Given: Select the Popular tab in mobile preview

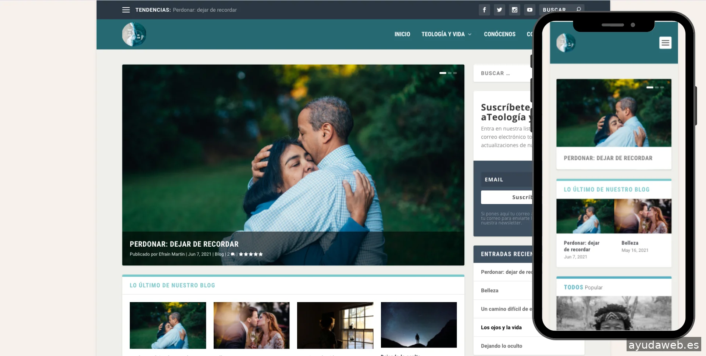Looking at the screenshot, I should pyautogui.click(x=593, y=287).
